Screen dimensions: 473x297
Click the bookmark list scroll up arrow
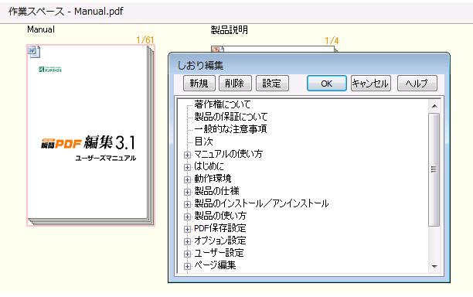[434, 106]
